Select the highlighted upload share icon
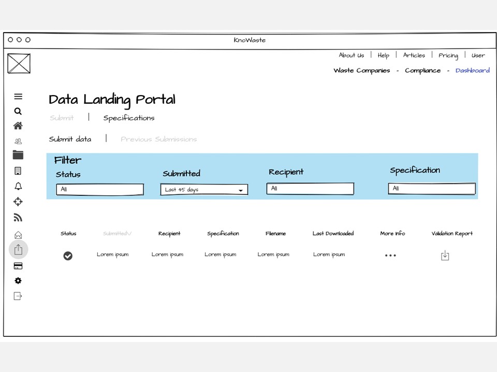Screen dimensions: 497x372 click(19, 250)
